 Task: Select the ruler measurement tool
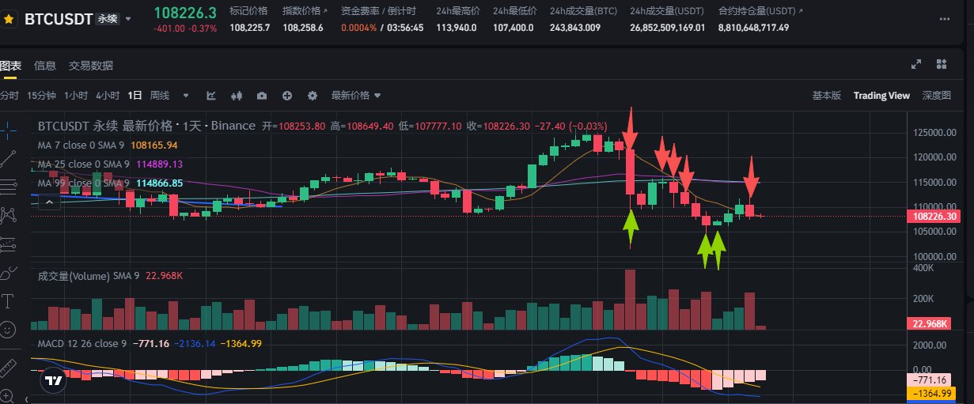[9, 366]
